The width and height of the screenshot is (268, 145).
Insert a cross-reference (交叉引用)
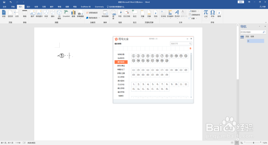[127, 14]
